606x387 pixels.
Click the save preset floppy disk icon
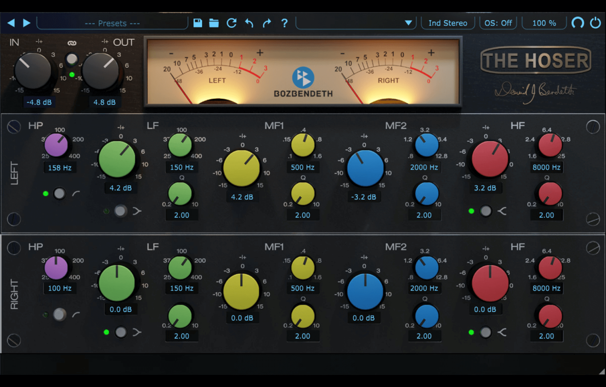point(198,23)
